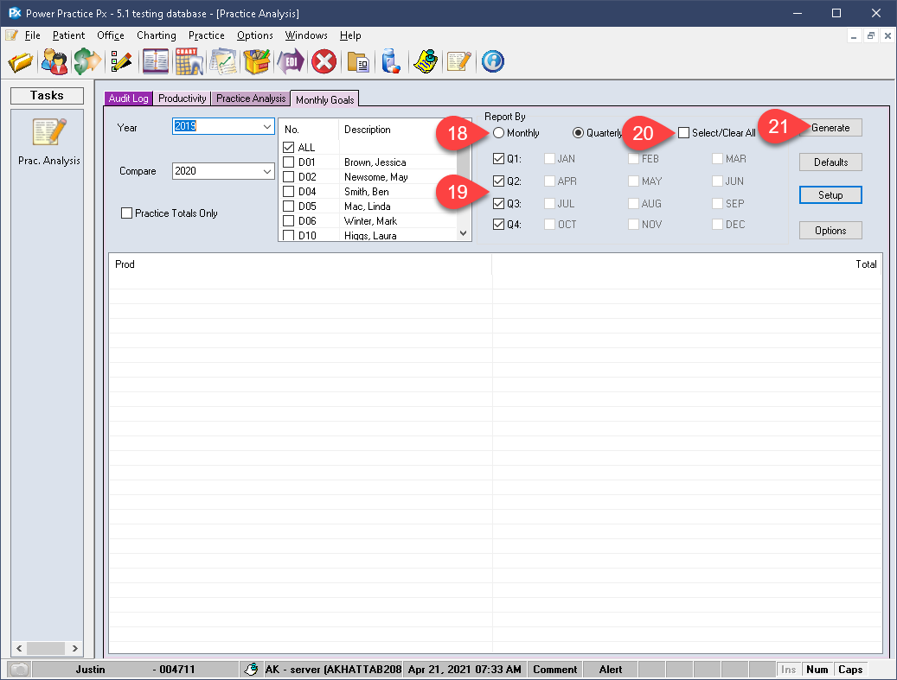This screenshot has width=897, height=680.
Task: Check the D04 Smith, Ben checkbox
Action: click(x=289, y=192)
